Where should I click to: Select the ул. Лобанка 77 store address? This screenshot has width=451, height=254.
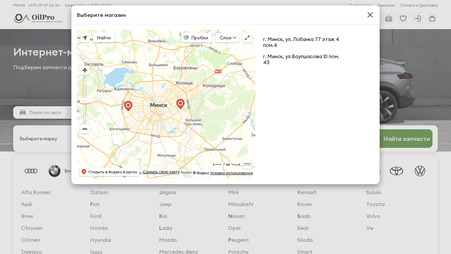click(301, 42)
